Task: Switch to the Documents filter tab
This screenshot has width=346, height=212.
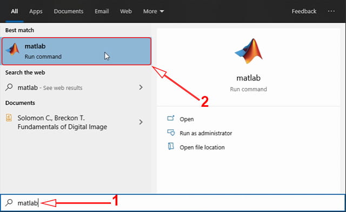Action: [x=69, y=11]
